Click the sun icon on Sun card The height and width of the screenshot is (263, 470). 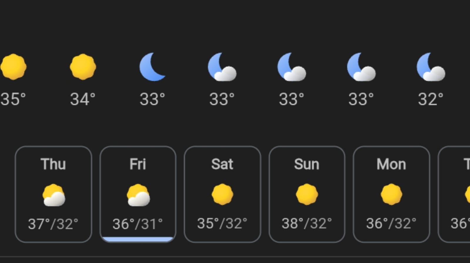pyautogui.click(x=307, y=194)
